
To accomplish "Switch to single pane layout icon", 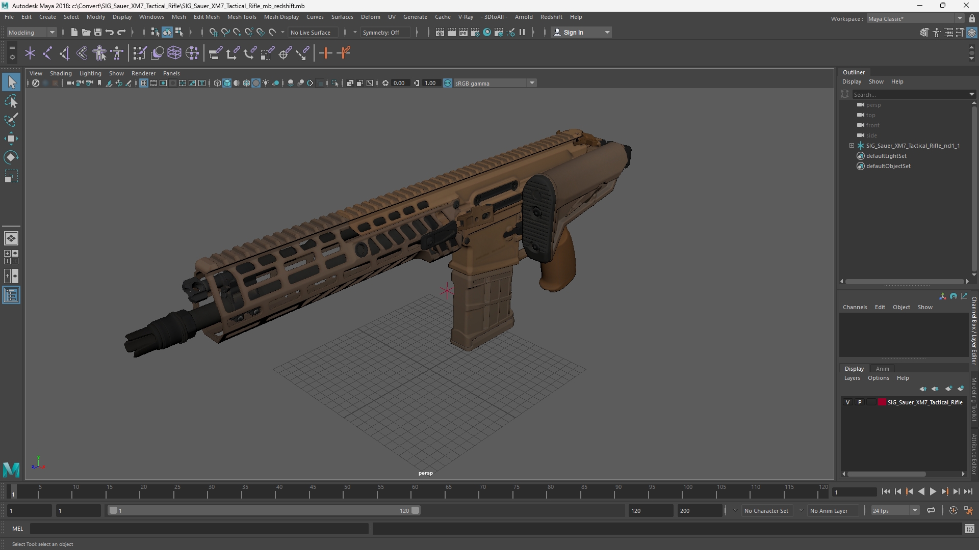I will pyautogui.click(x=11, y=238).
